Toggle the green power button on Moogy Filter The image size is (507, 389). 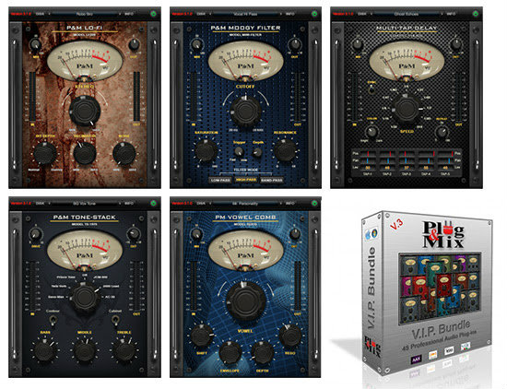point(314,14)
